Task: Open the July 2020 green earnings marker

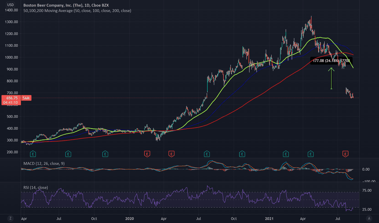Action: point(207,154)
